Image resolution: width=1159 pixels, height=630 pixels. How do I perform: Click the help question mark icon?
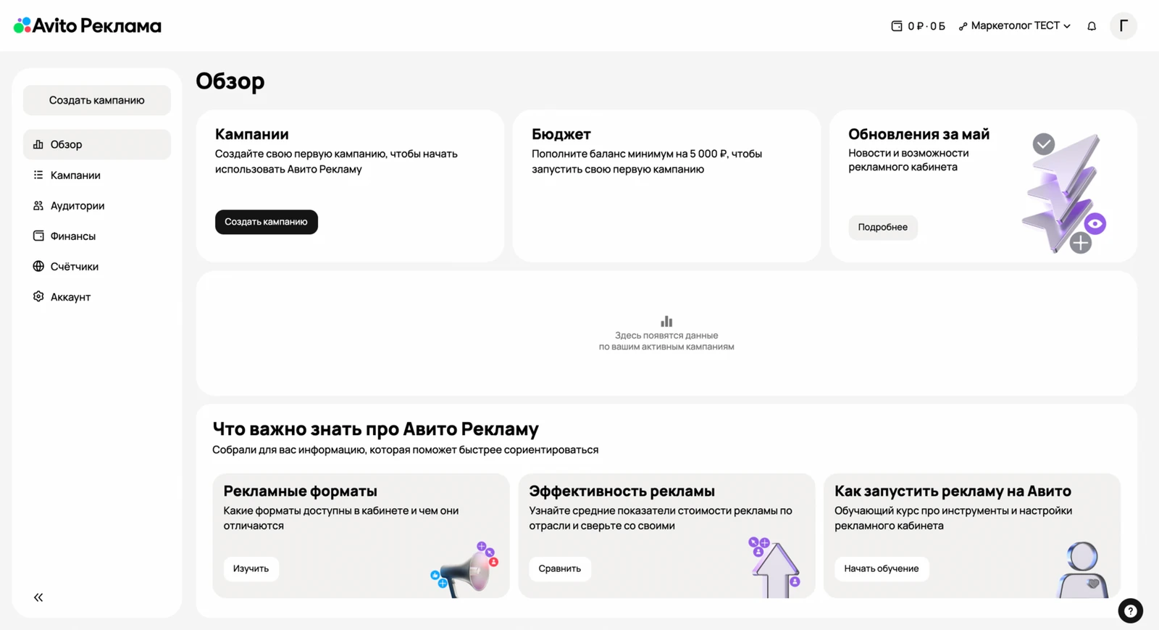pos(1130,610)
